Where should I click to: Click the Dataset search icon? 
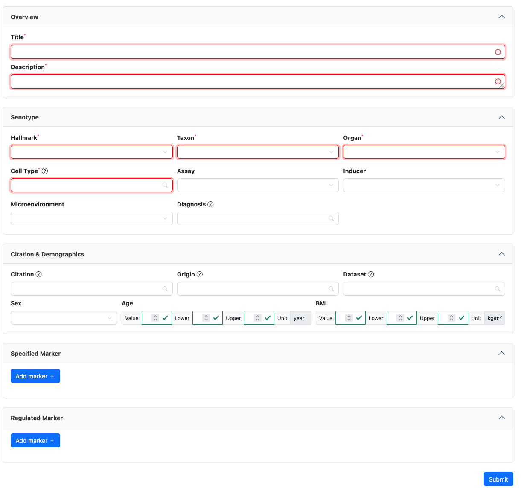point(498,289)
